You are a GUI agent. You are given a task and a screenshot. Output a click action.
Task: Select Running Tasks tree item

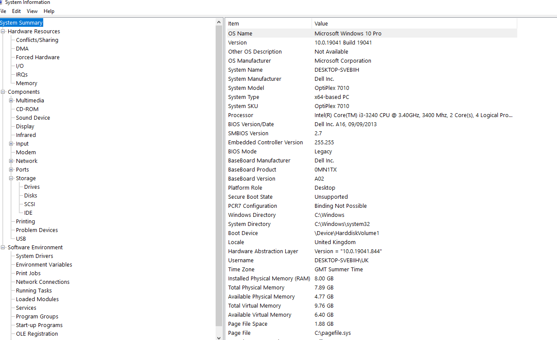point(34,291)
